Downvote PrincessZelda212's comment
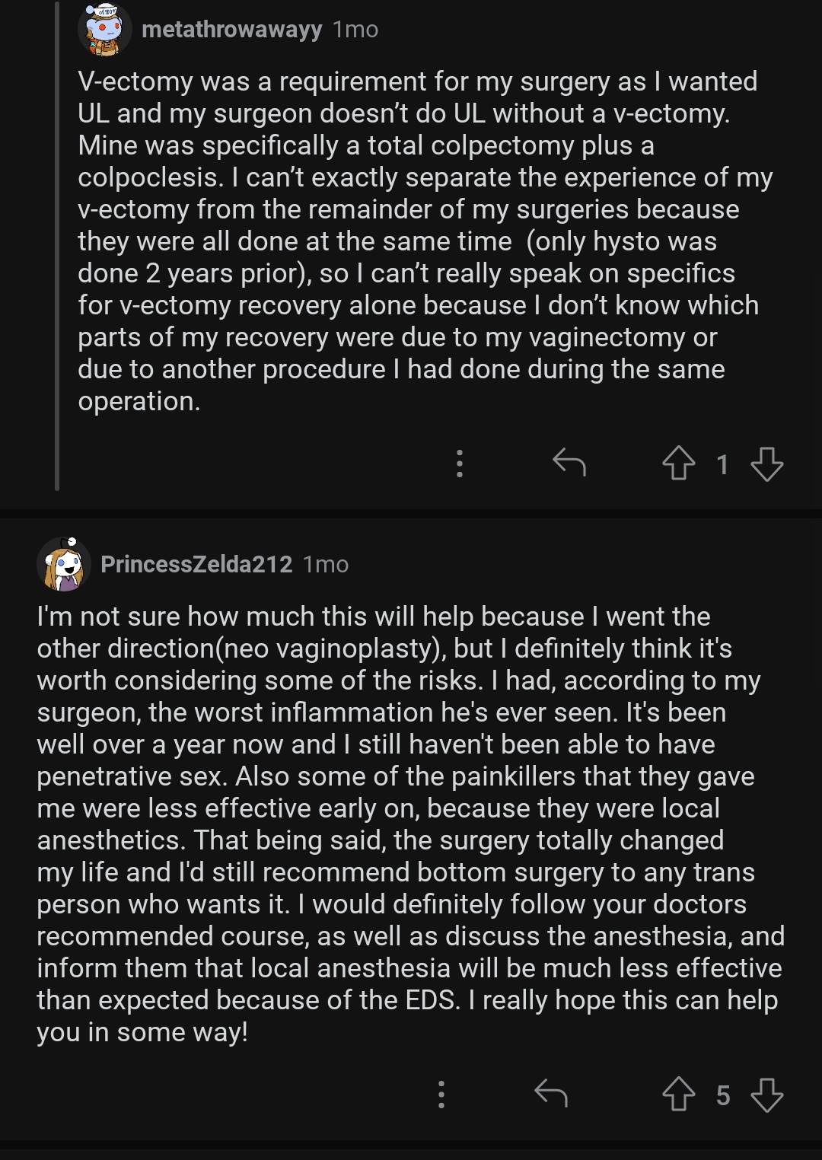 coord(766,1095)
